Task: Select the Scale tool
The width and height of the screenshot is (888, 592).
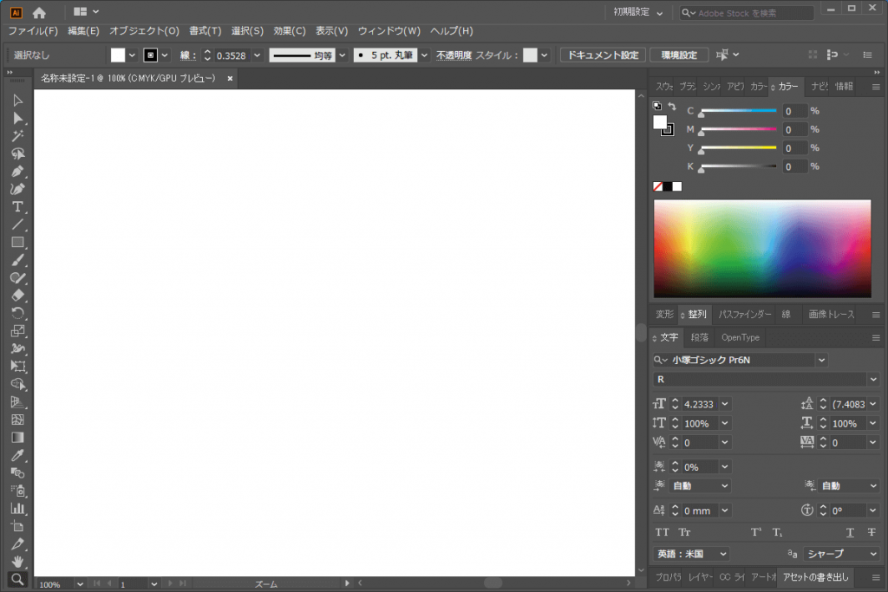Action: [17, 330]
